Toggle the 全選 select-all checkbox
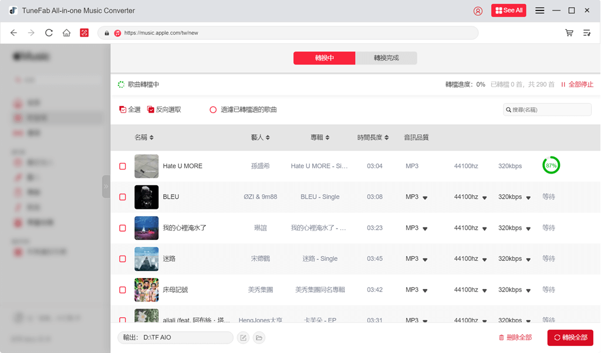Screen dimensions: 601x353 pos(123,110)
